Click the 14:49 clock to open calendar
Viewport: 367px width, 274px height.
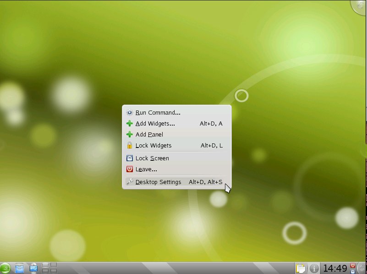tap(334, 269)
